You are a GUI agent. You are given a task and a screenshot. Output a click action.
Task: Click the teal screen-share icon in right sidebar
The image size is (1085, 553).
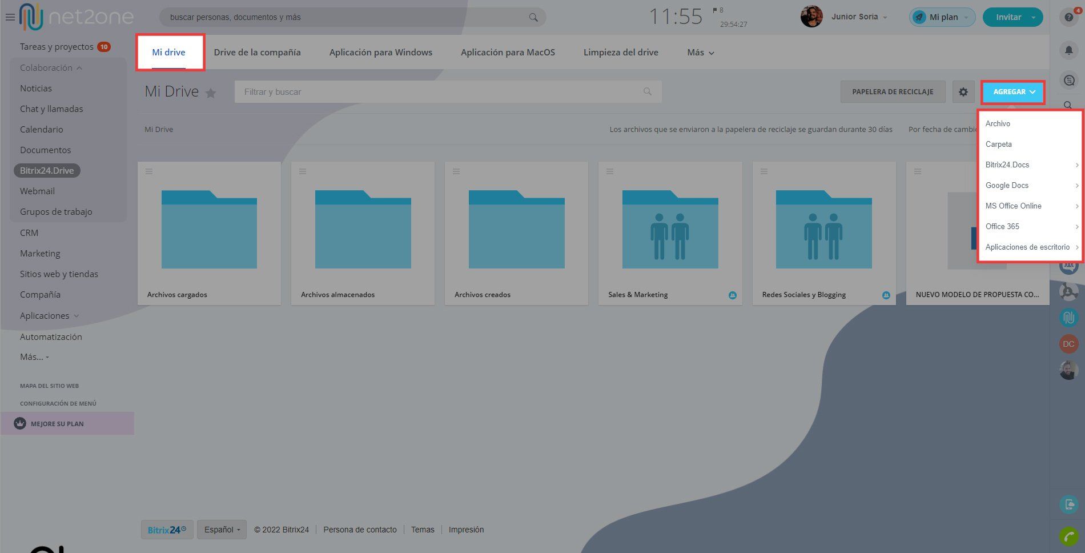[x=1068, y=505]
